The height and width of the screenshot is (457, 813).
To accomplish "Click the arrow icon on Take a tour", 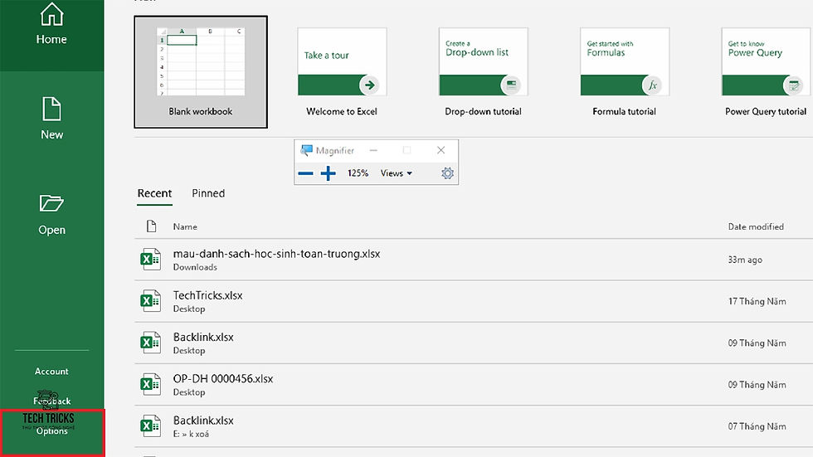I will 369,85.
